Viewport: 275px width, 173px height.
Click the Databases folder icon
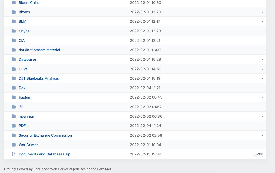[x=14, y=59]
